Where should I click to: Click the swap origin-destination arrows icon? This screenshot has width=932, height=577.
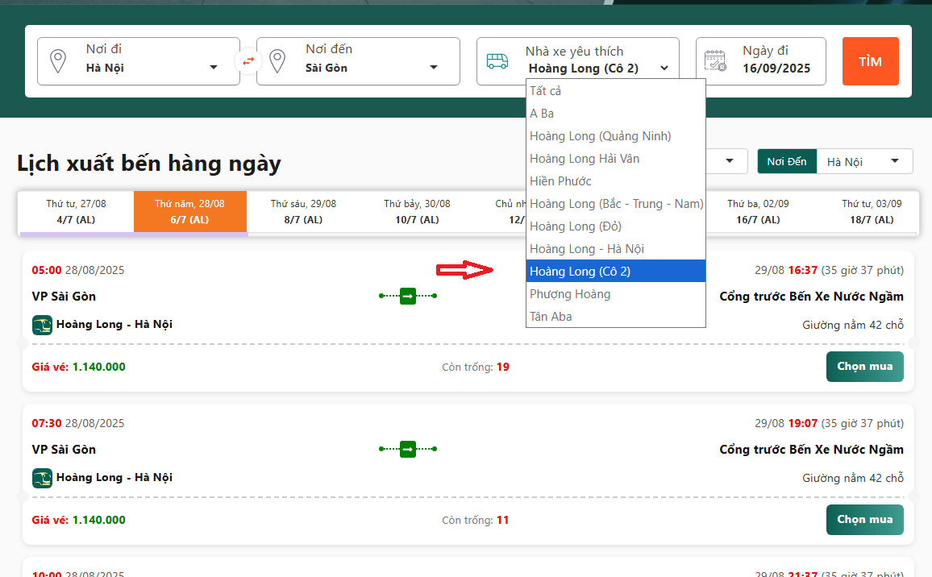(248, 61)
